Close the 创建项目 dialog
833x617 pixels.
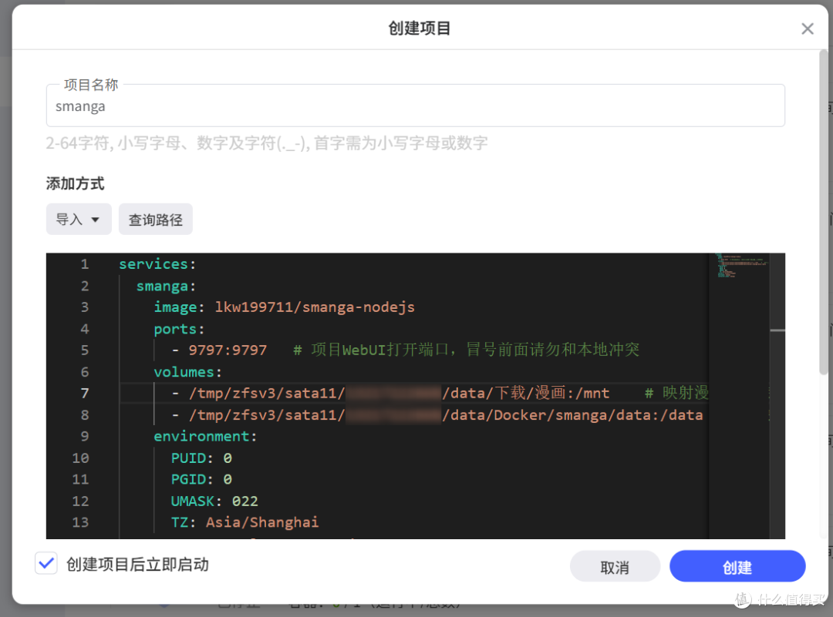tap(807, 29)
